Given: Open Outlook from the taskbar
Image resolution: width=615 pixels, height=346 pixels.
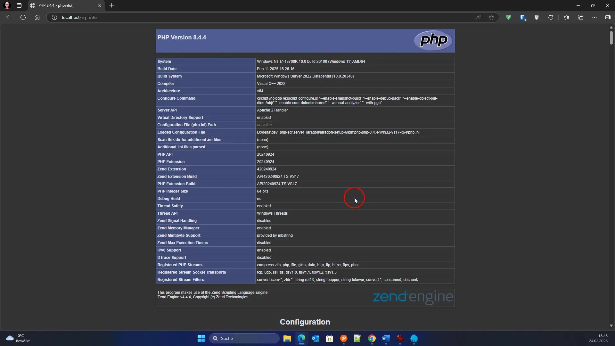Looking at the screenshot, I should tap(316, 338).
